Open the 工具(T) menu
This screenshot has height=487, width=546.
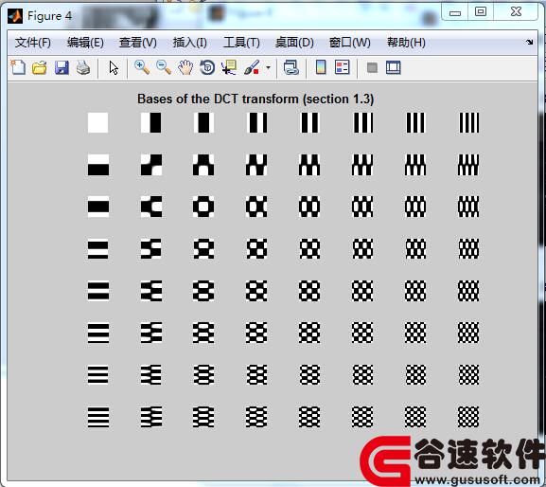point(241,43)
